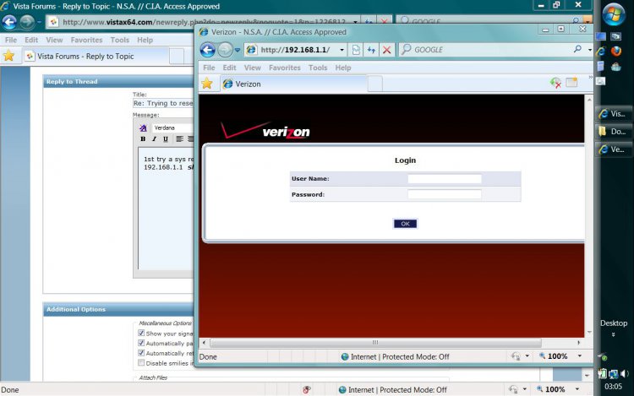Click the Show Desktop quick launch icon
The height and width of the screenshot is (396, 634).
601,36
